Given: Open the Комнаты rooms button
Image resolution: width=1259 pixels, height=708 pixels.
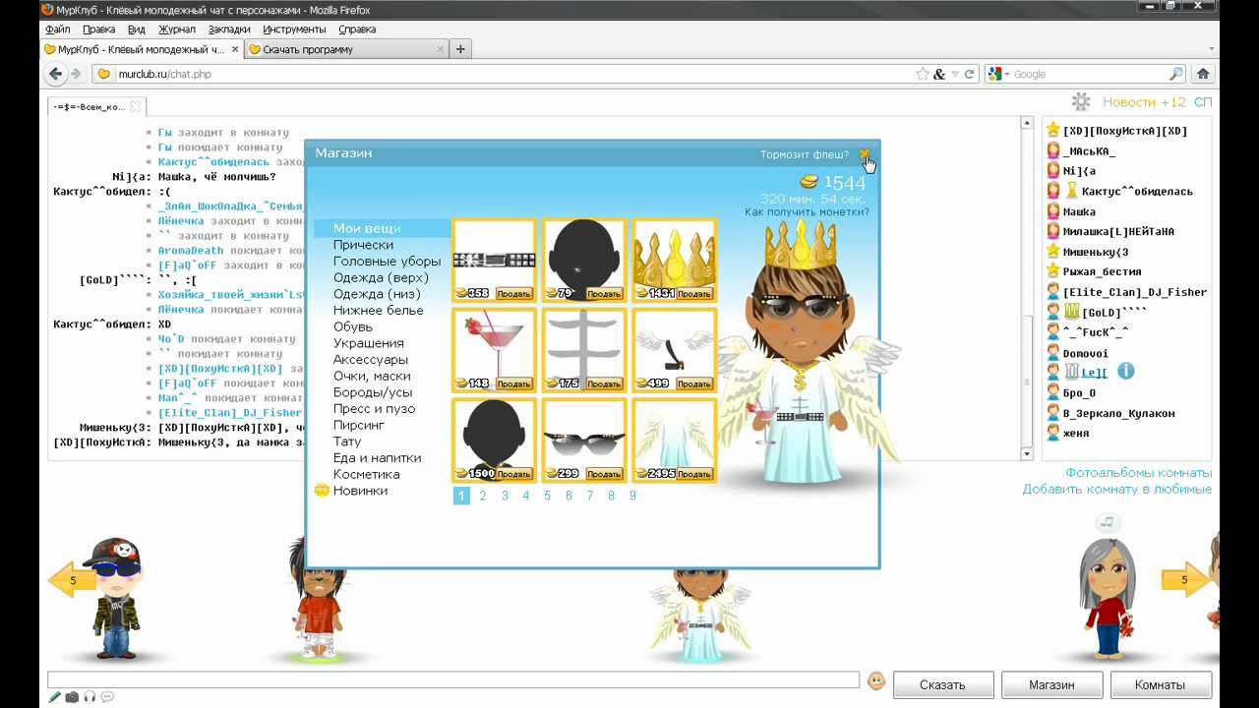Looking at the screenshot, I should 1160,684.
